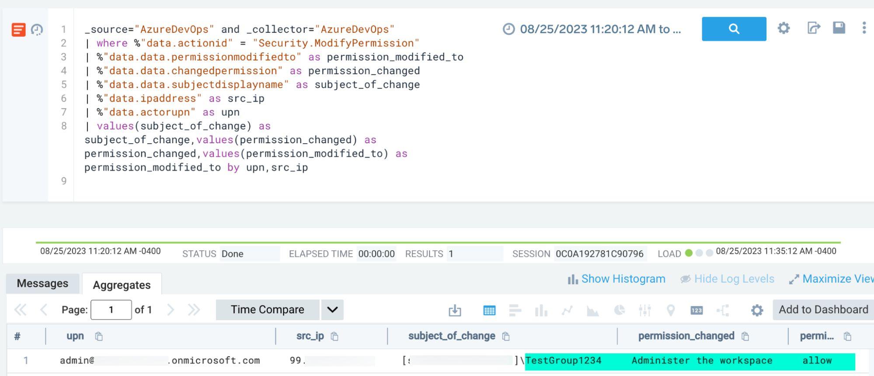The image size is (874, 376).
Task: Copy subject_of_change column via clipboard icon
Action: (506, 336)
